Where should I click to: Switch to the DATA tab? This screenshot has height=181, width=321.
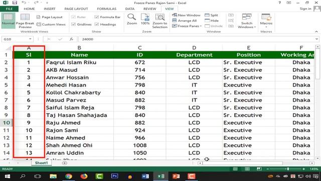tap(130, 9)
